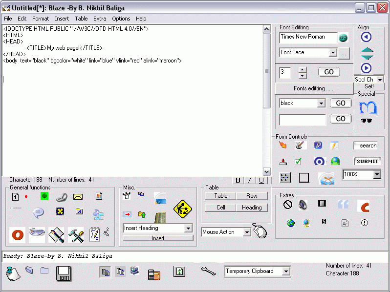390x292 pixels.
Task: Click the editor scrollbar down arrow
Action: (x=267, y=172)
